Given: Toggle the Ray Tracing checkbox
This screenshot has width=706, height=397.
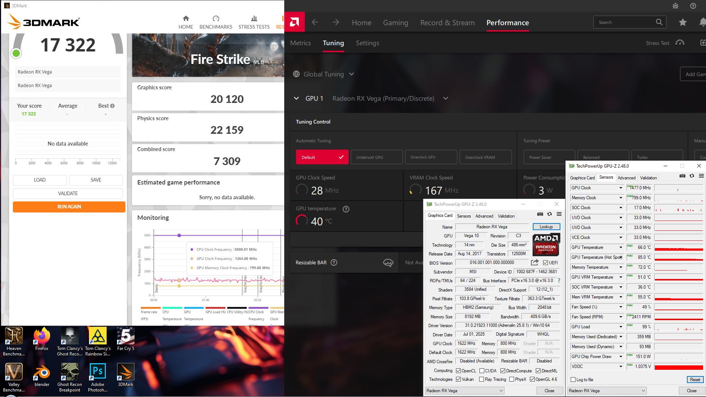Looking at the screenshot, I should [x=481, y=379].
